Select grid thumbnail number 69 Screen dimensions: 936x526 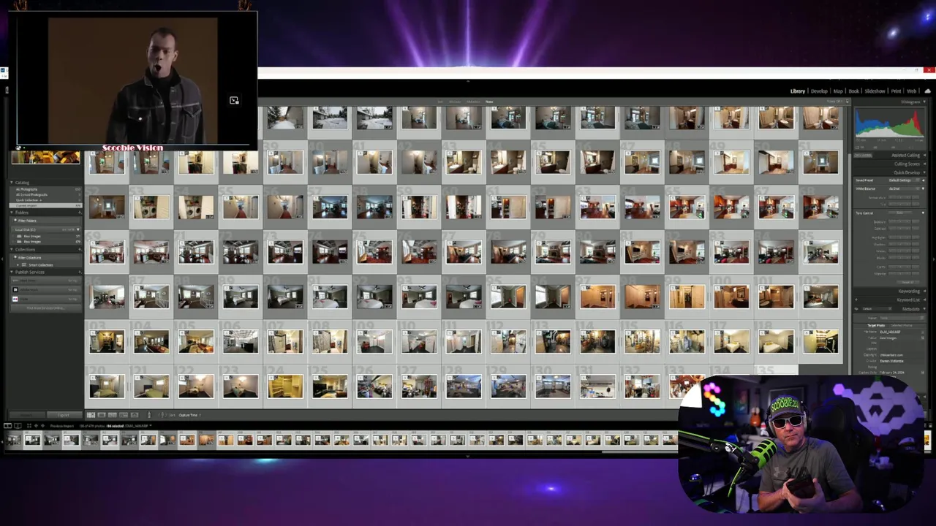pos(107,252)
